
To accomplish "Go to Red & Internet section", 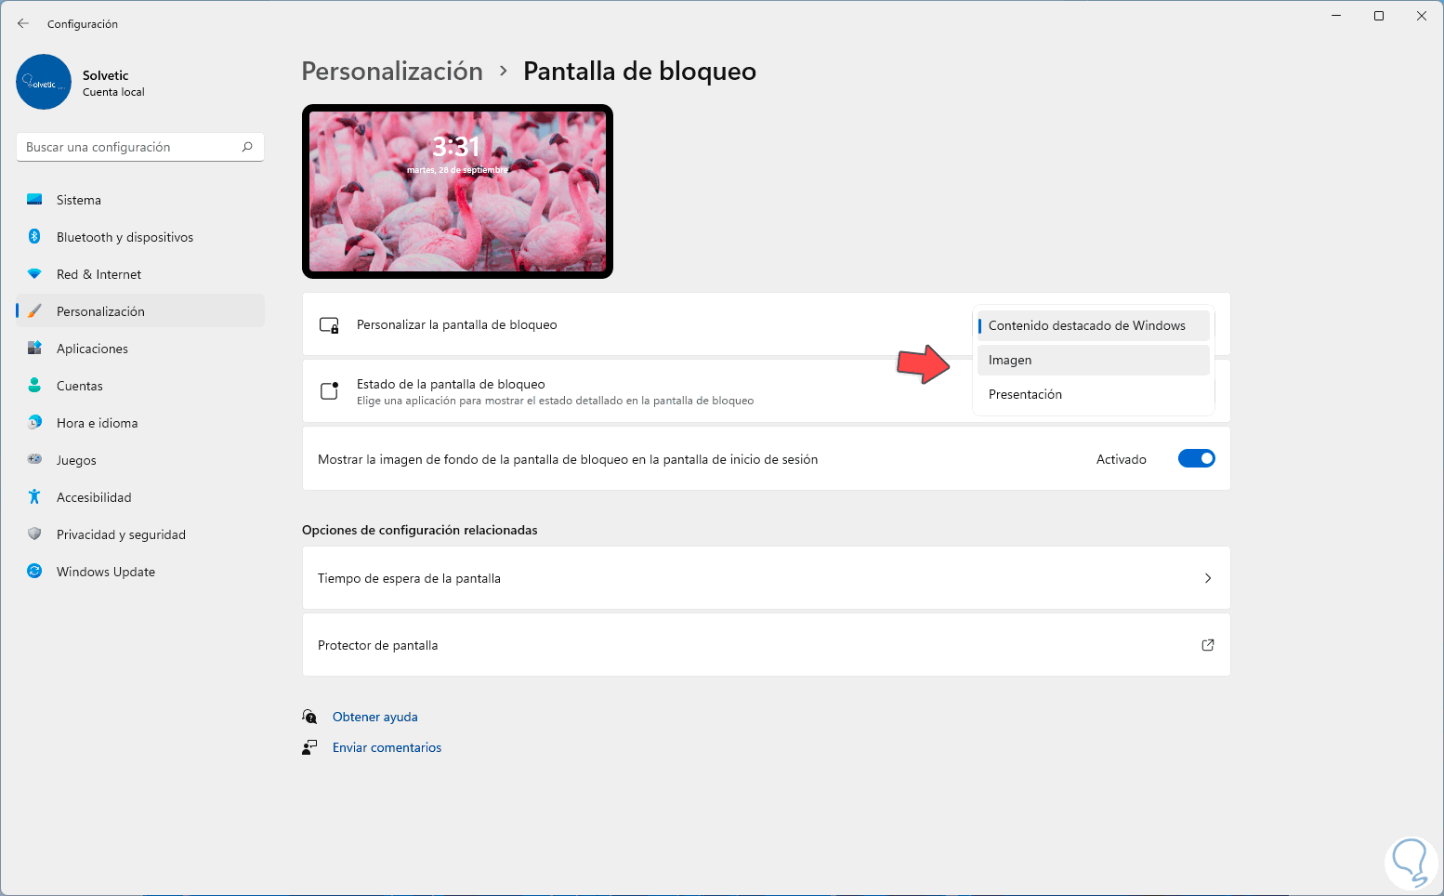I will (x=140, y=274).
